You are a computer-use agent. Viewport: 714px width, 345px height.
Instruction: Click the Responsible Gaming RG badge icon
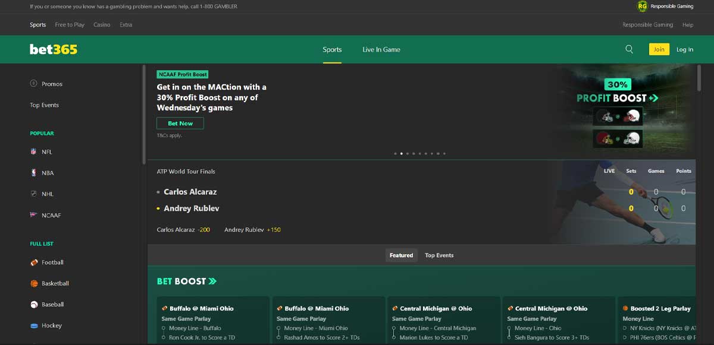click(642, 6)
